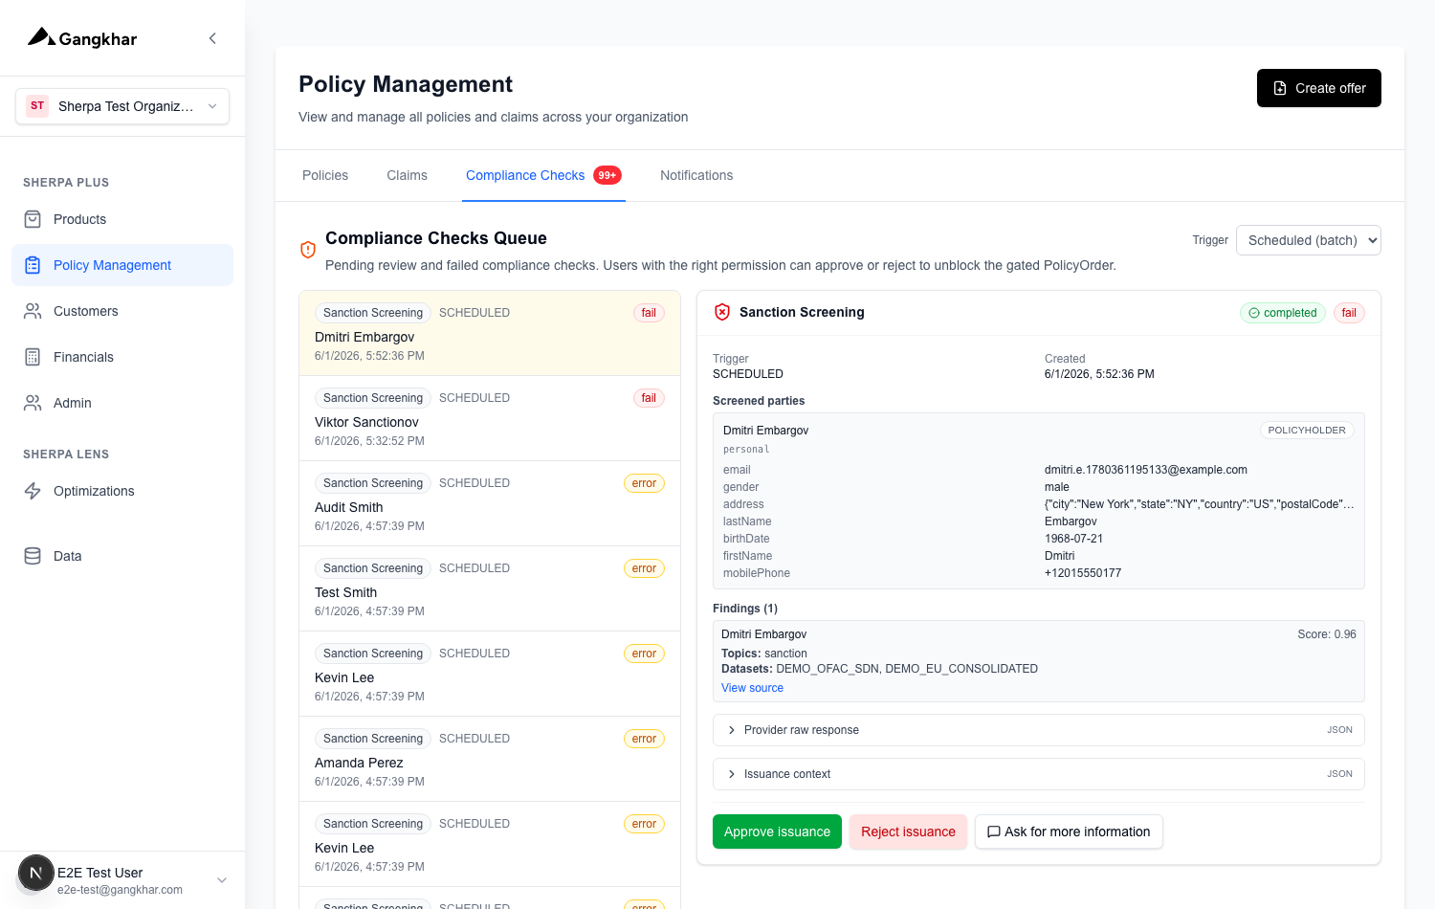Click the truncated address JSON value
The image size is (1435, 909).
point(1200,504)
